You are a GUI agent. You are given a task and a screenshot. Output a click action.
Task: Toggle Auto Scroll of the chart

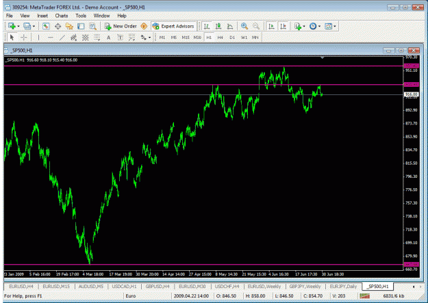click(x=271, y=26)
